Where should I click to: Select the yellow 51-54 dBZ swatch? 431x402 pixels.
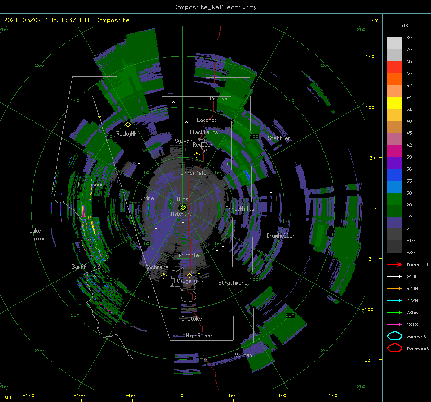tap(395, 103)
